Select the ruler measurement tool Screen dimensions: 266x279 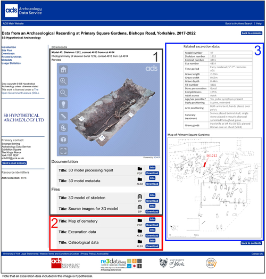point(63,116)
